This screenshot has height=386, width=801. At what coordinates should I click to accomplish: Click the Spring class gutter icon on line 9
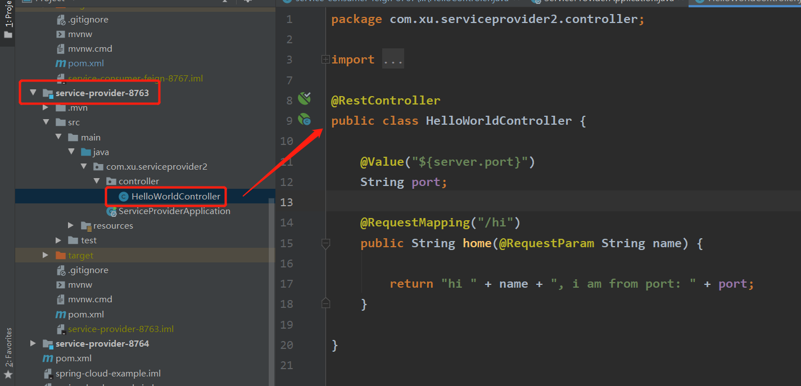click(304, 119)
